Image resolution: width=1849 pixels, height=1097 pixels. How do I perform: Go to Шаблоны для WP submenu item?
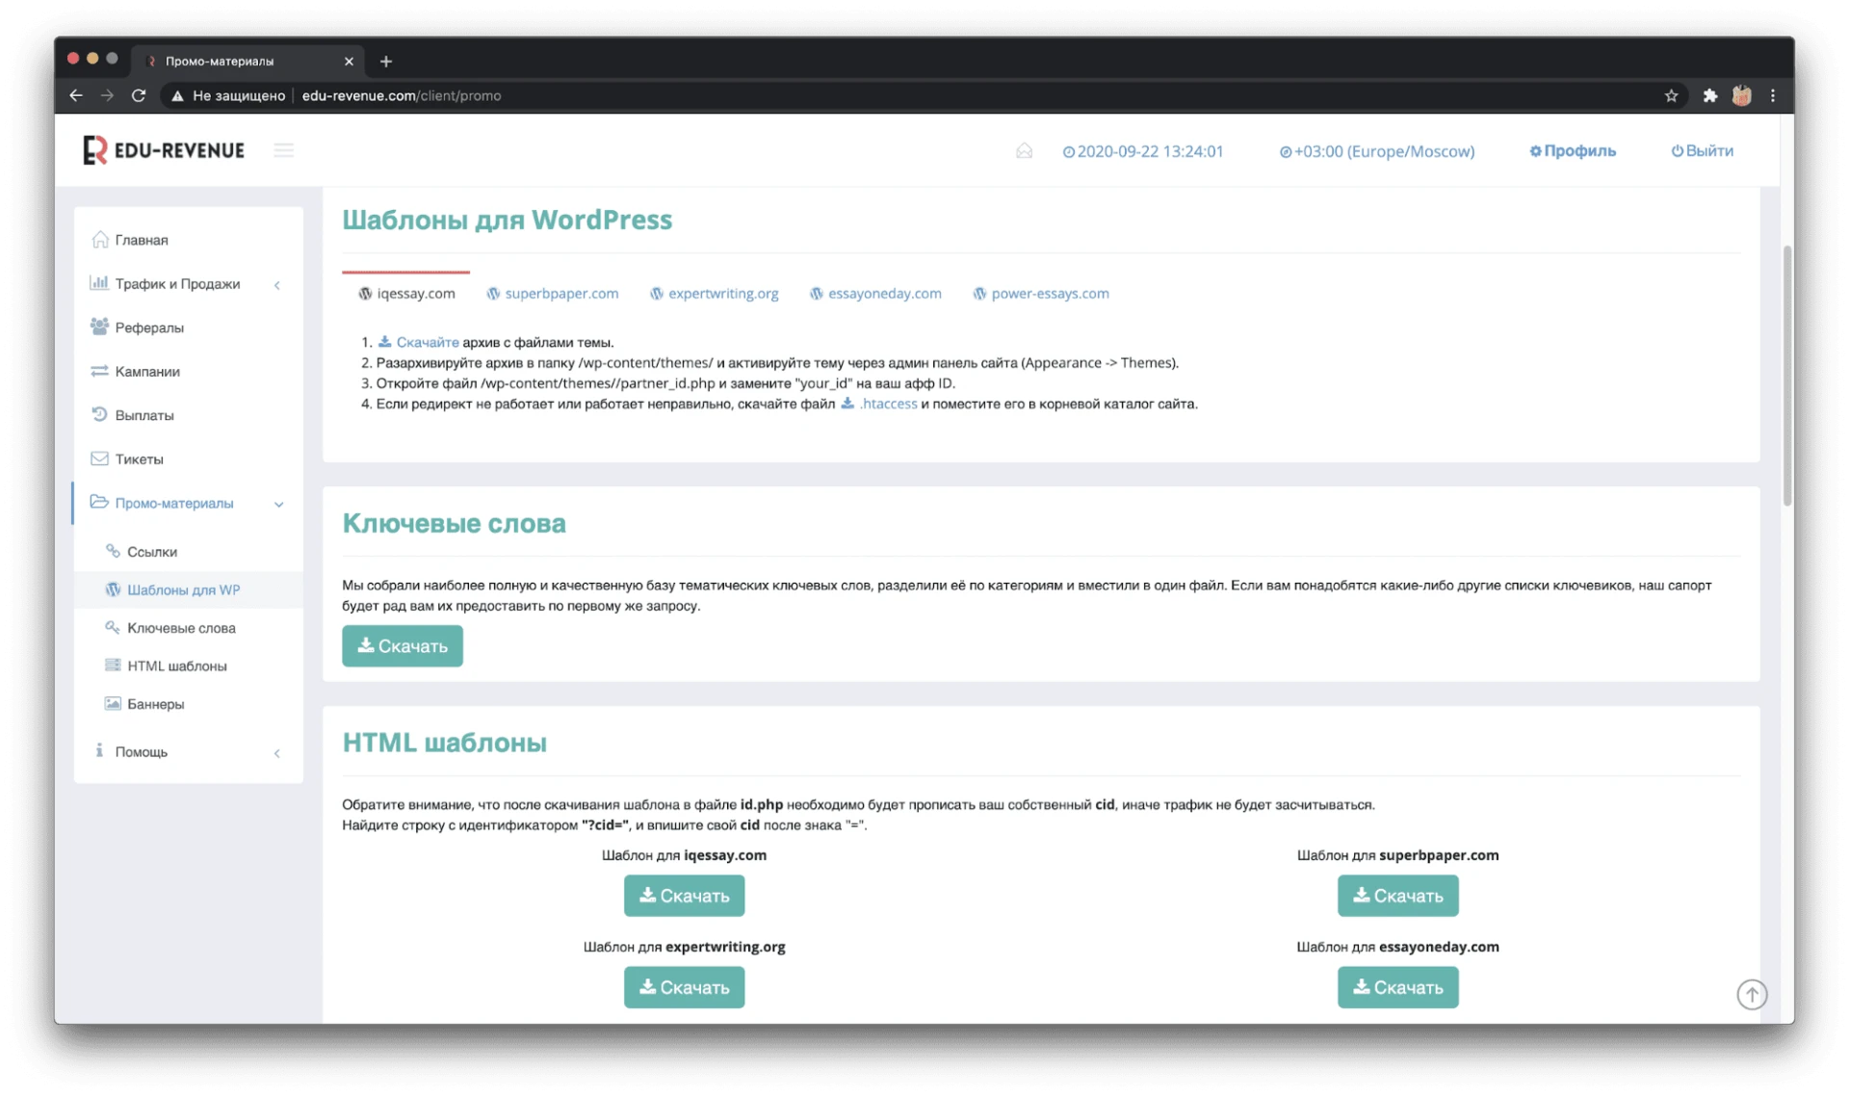[x=189, y=589]
